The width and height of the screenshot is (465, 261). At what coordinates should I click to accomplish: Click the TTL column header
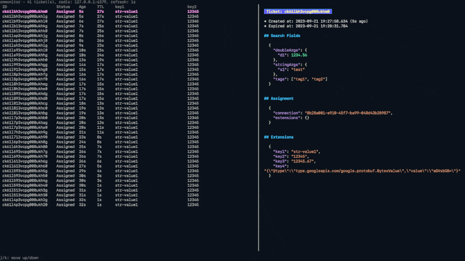[100, 7]
